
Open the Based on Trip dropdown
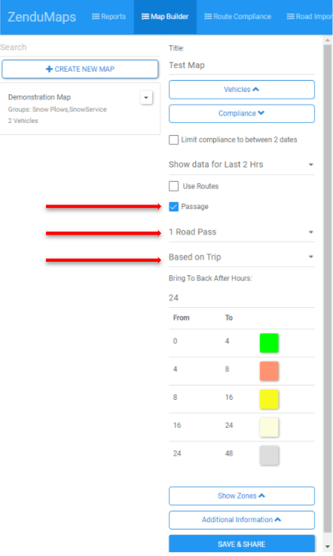click(242, 256)
